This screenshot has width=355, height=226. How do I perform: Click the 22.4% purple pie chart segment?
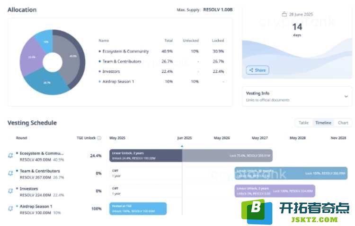[31, 57]
